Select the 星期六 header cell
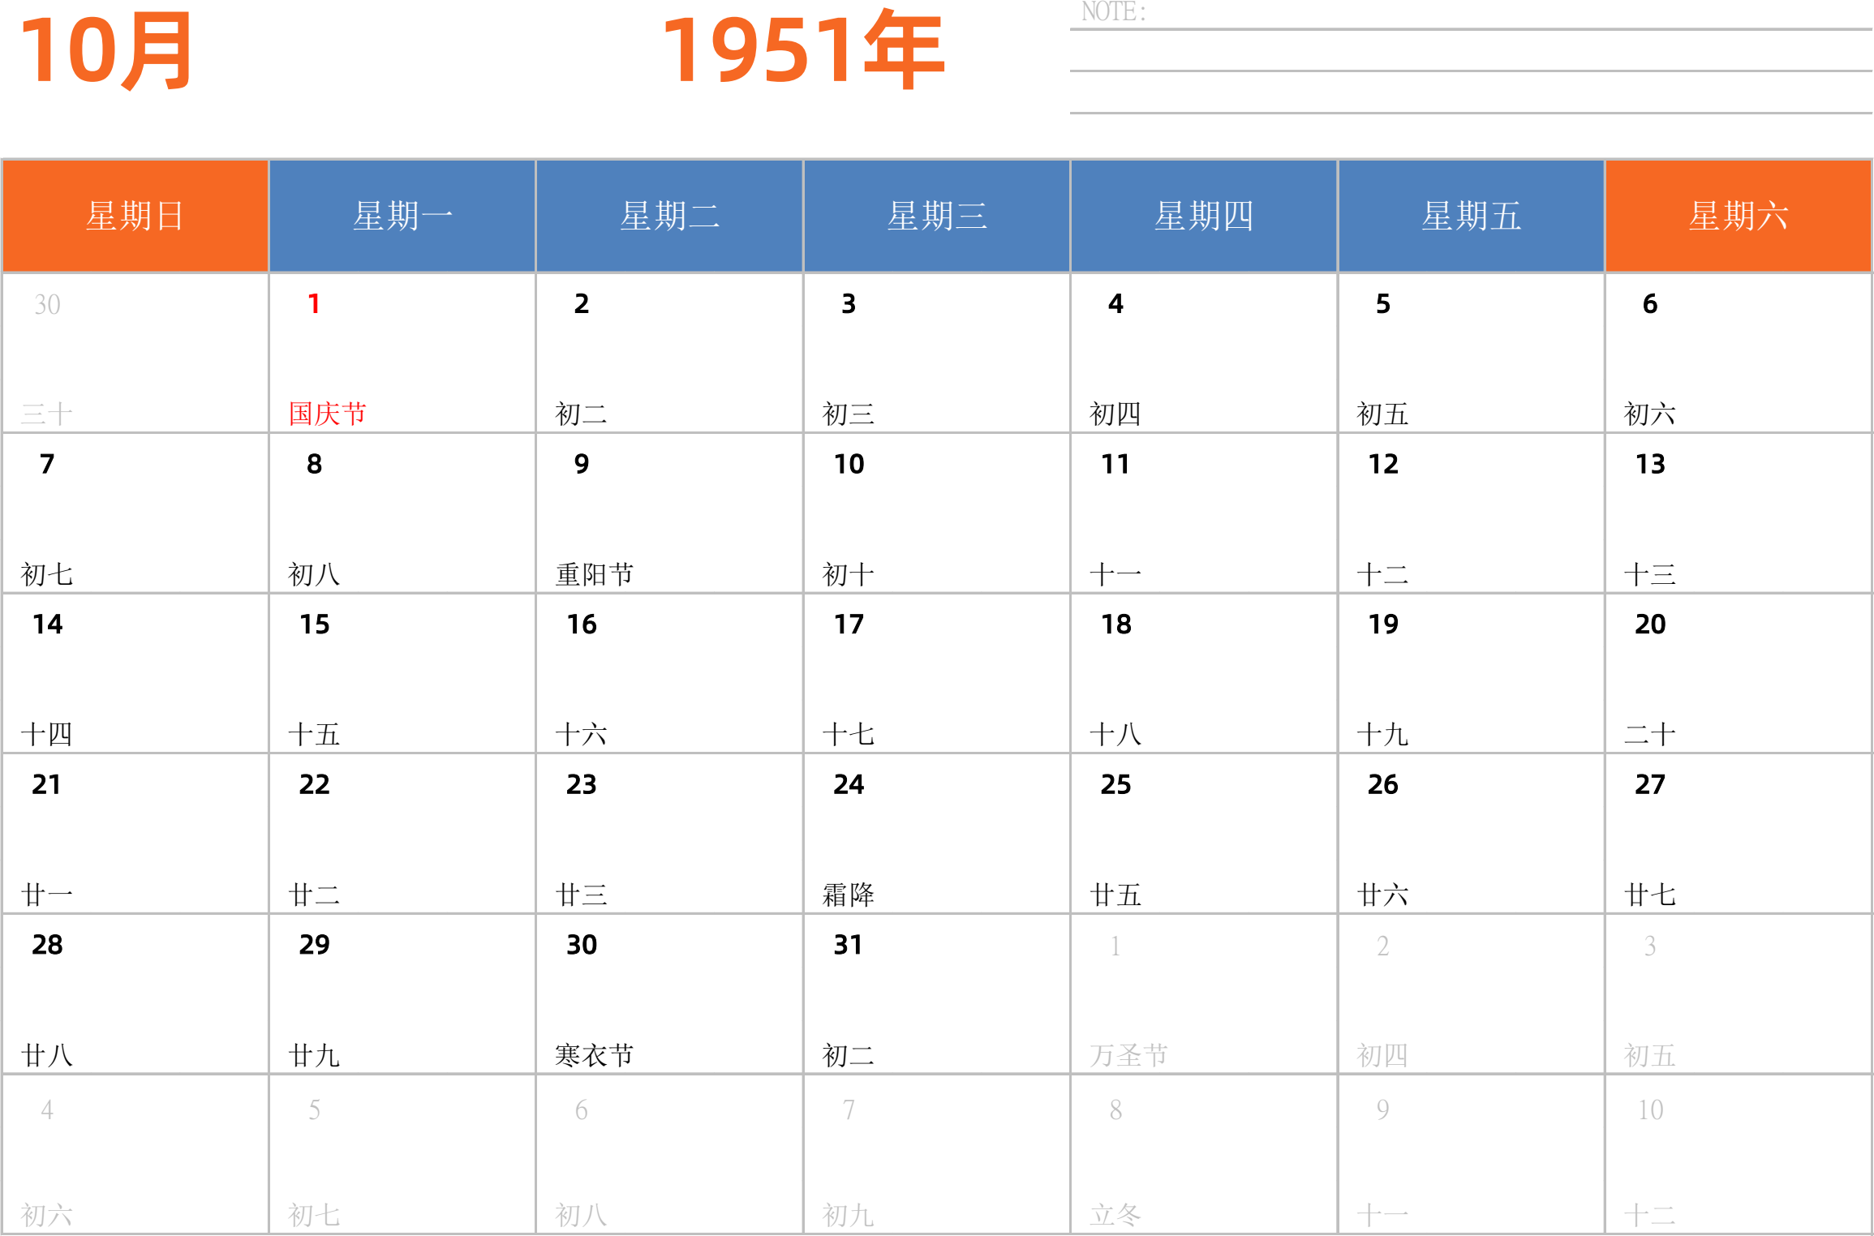This screenshot has width=1874, height=1236. click(x=1738, y=216)
